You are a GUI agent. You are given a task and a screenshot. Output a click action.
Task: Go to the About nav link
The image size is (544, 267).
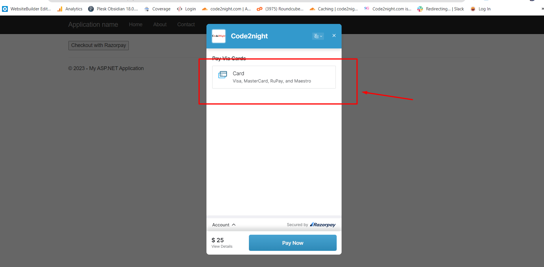[x=160, y=25]
